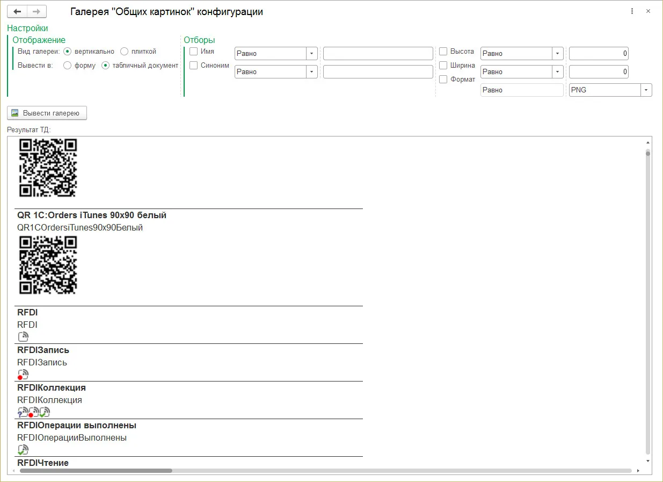Select the top QR code image
Viewport: 663px width, 482px height.
tap(48, 168)
